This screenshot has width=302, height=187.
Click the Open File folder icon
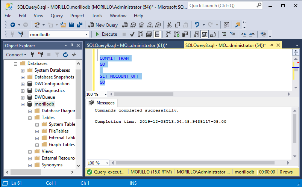(63, 25)
